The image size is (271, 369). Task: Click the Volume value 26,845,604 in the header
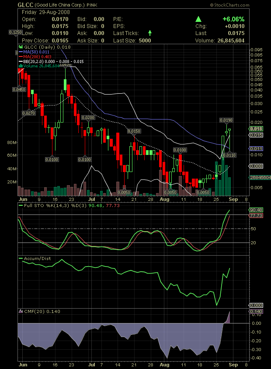231,40
